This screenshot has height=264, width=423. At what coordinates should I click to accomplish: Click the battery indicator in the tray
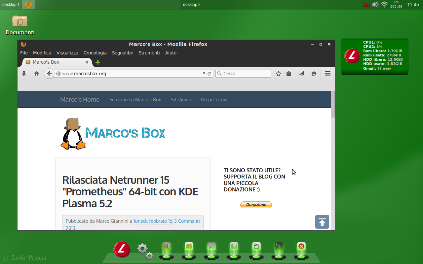[366, 5]
